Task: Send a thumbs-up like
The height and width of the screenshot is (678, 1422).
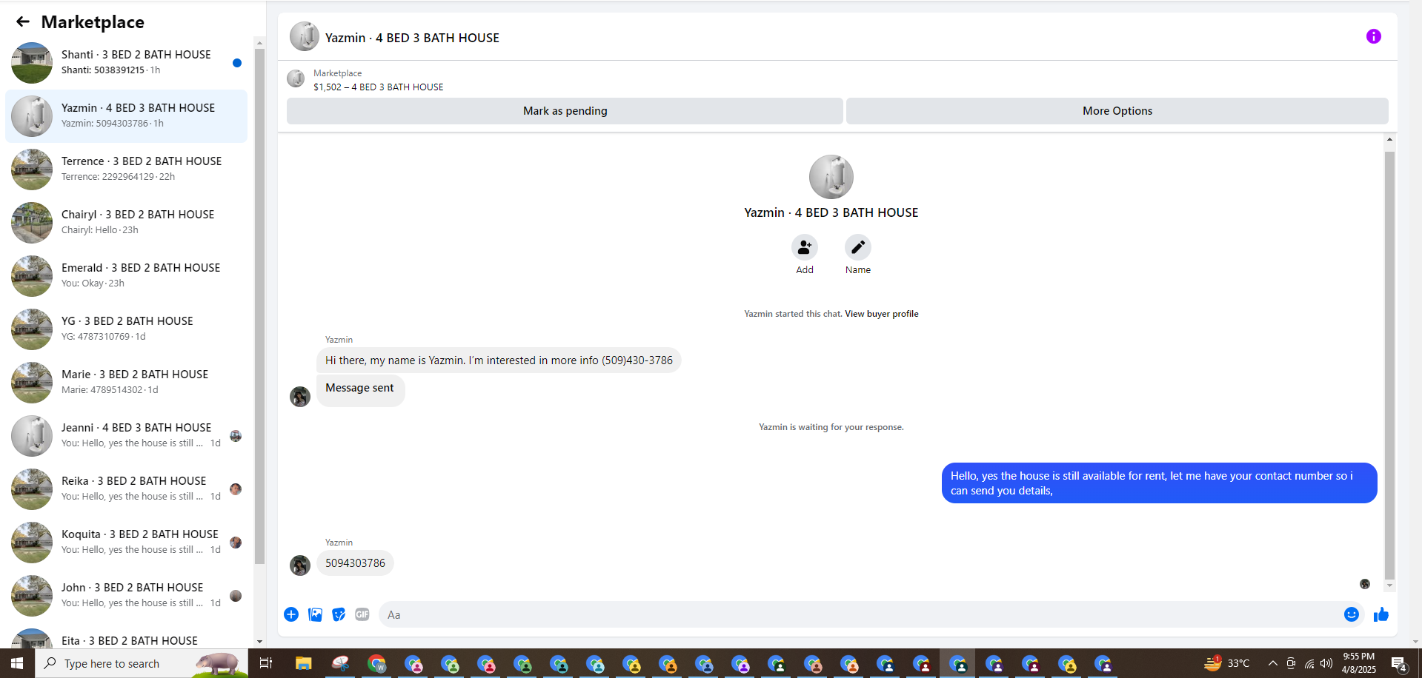Action: (1381, 614)
